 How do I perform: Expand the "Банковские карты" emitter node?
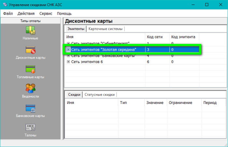click(68, 56)
